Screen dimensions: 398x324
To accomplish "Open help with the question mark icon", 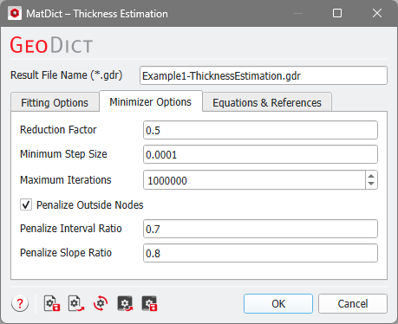I will 20,303.
